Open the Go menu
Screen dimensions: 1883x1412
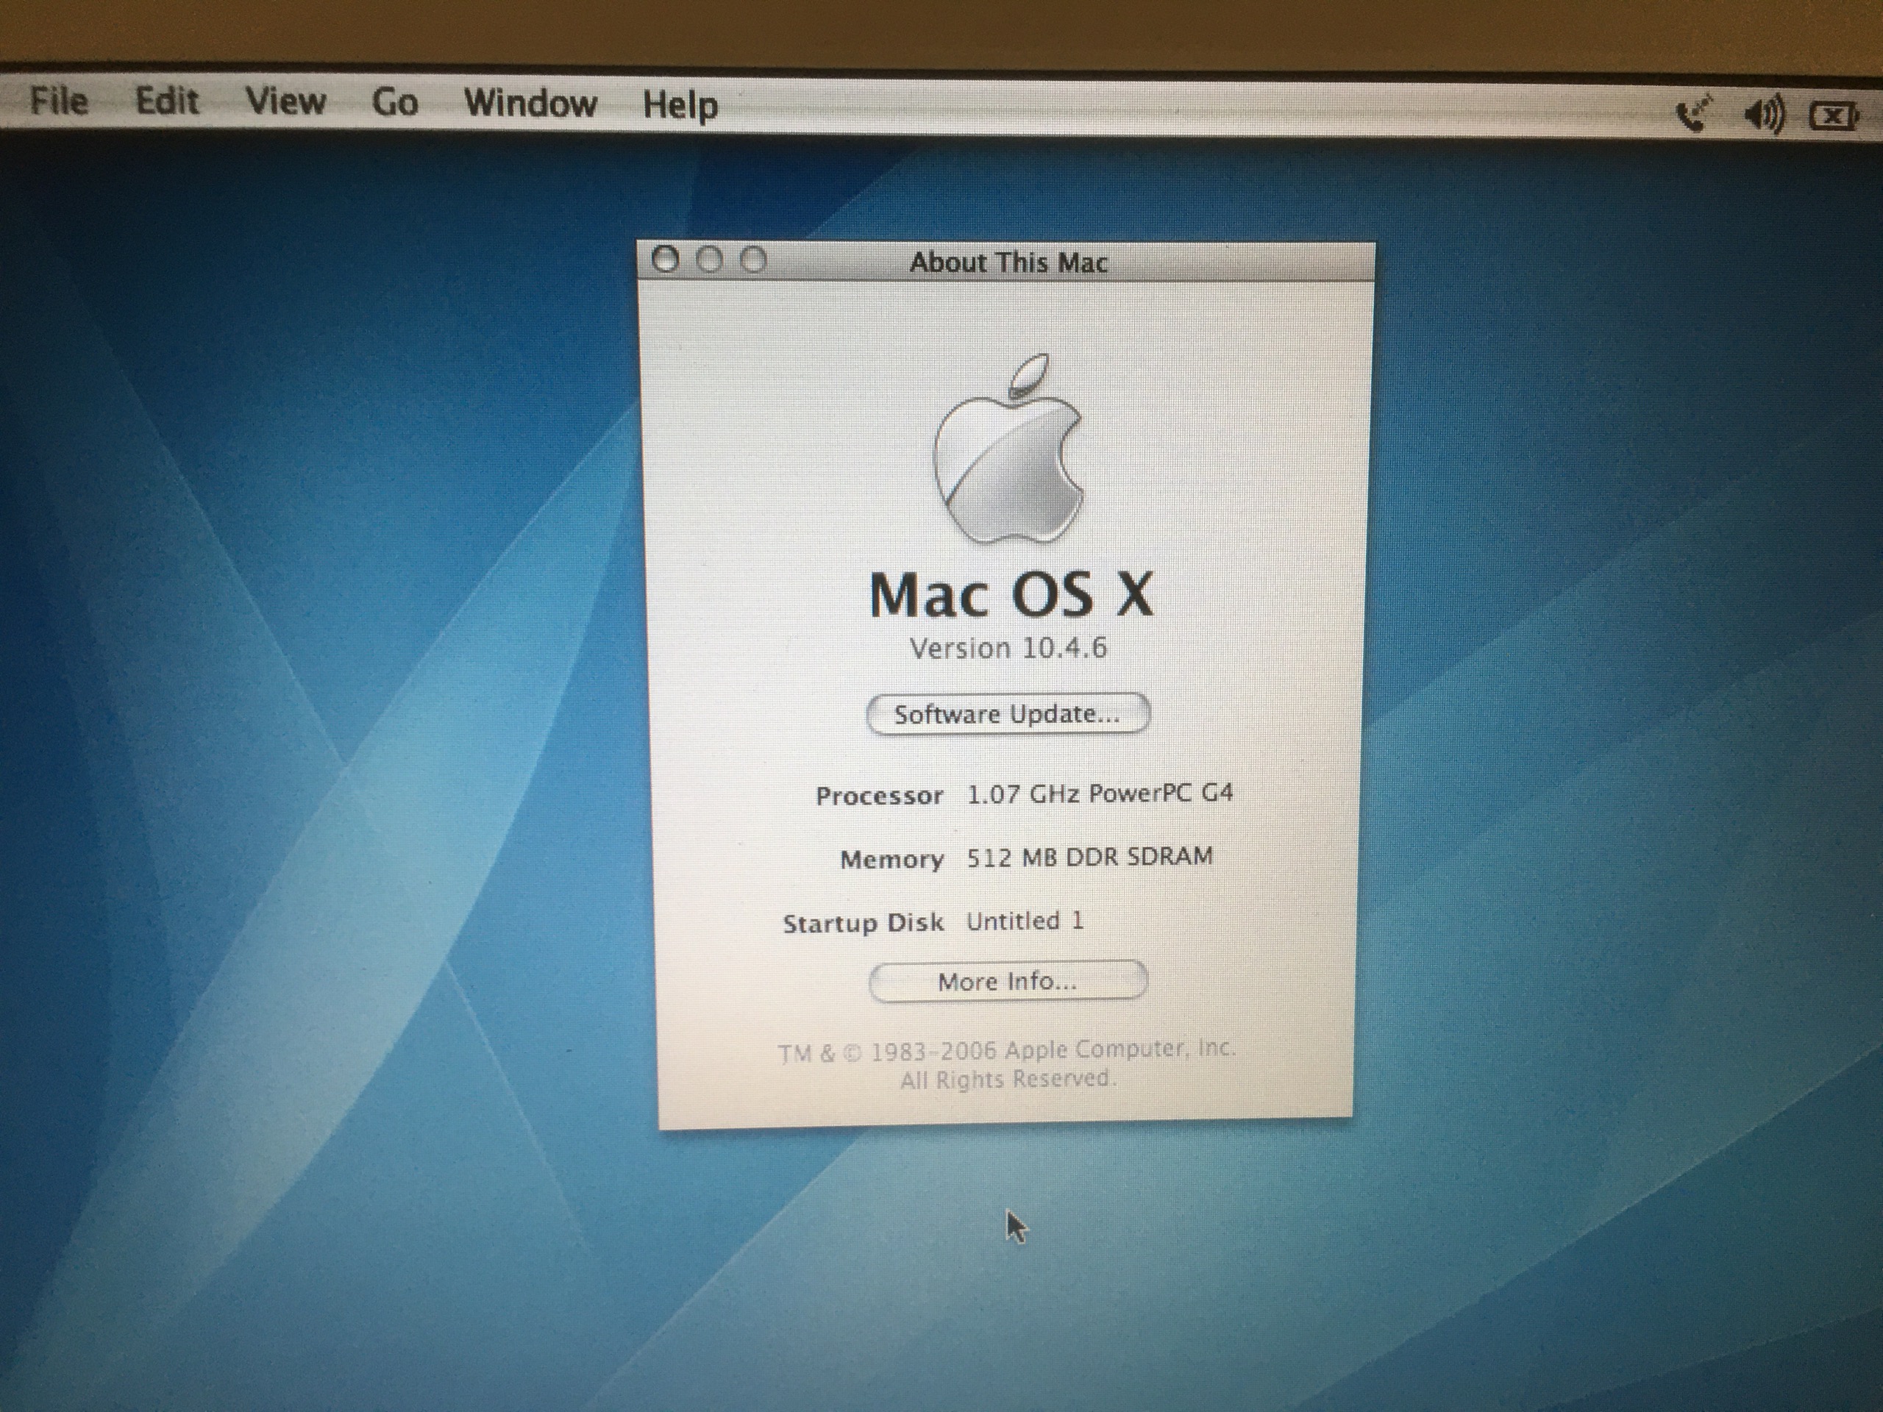click(395, 103)
